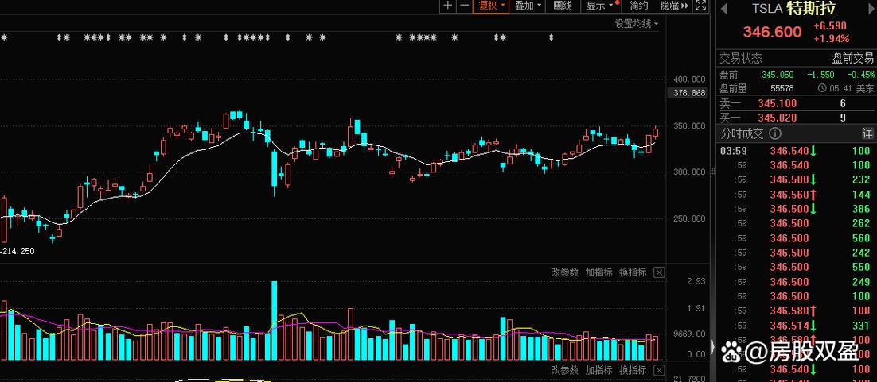Open 详 detail for trades list
The image size is (877, 382).
[x=867, y=133]
